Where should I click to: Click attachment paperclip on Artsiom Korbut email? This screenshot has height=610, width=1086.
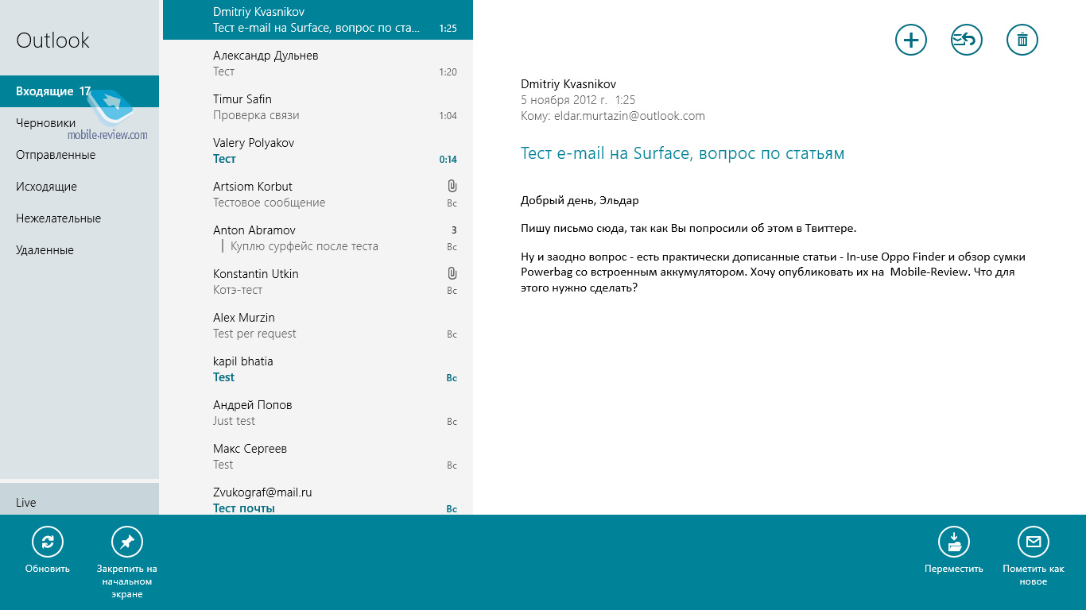452,186
